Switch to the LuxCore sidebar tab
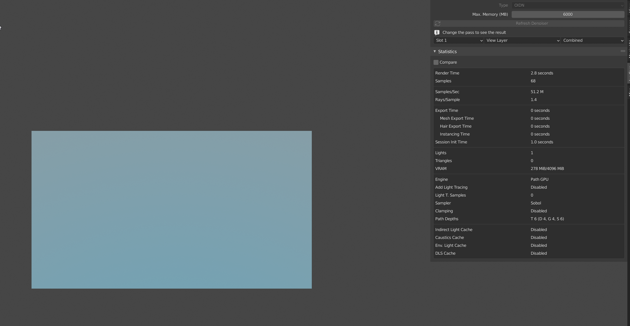 (x=629, y=72)
